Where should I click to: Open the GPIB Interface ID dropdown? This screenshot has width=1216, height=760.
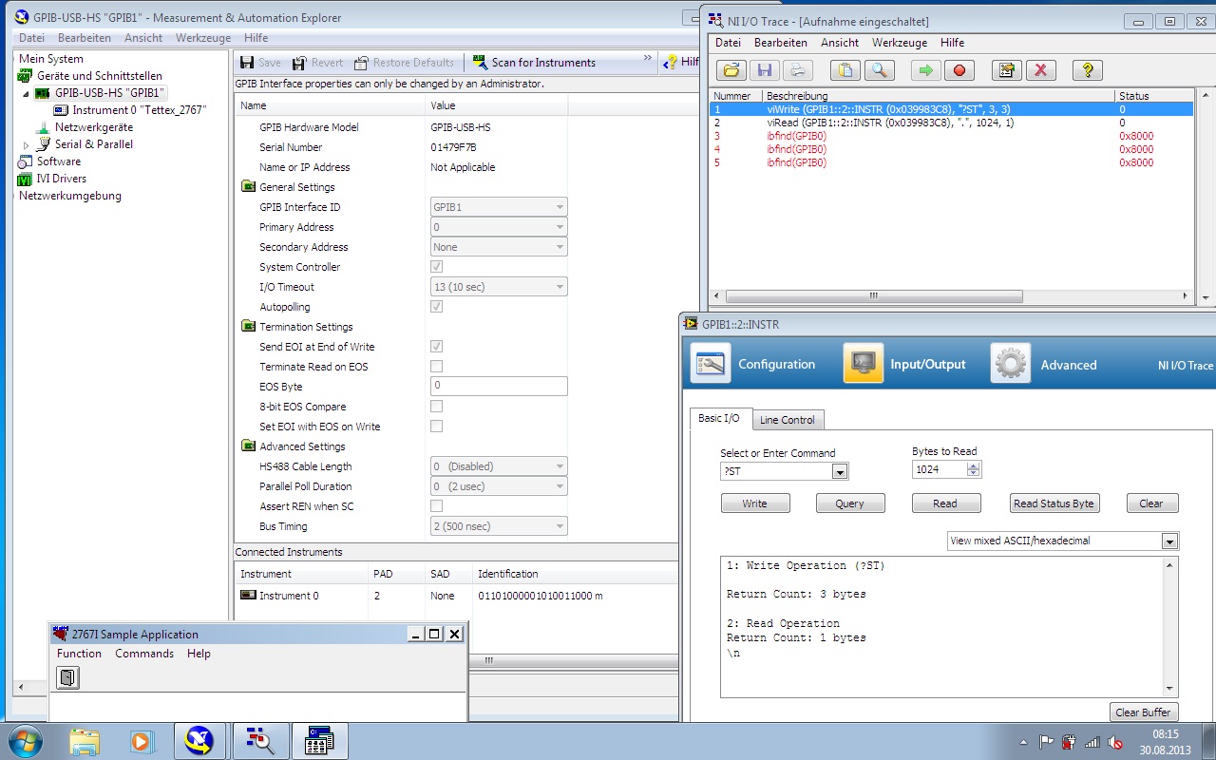[x=499, y=207]
